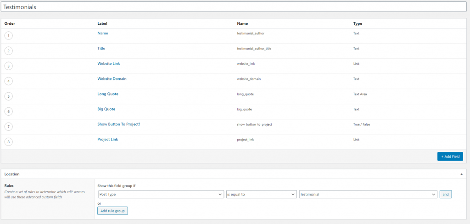Open the Testimonial value dropdown
470x224 pixels.
click(368, 194)
